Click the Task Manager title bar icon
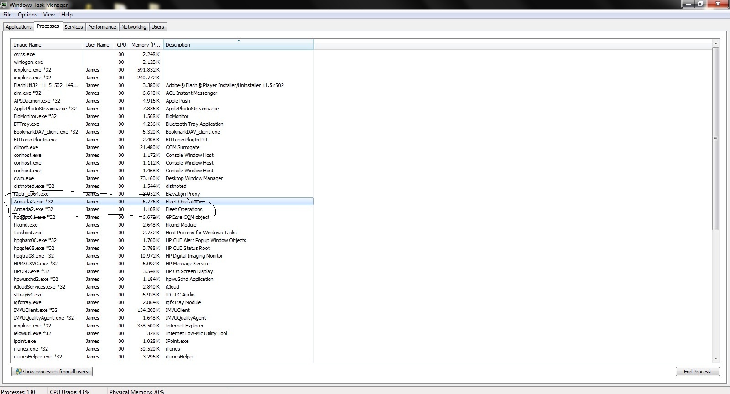 pyautogui.click(x=5, y=5)
